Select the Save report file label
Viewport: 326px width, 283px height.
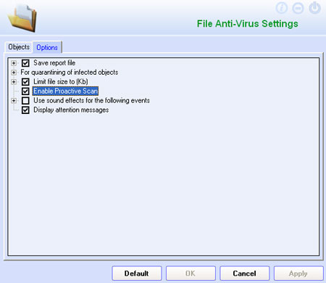54,63
